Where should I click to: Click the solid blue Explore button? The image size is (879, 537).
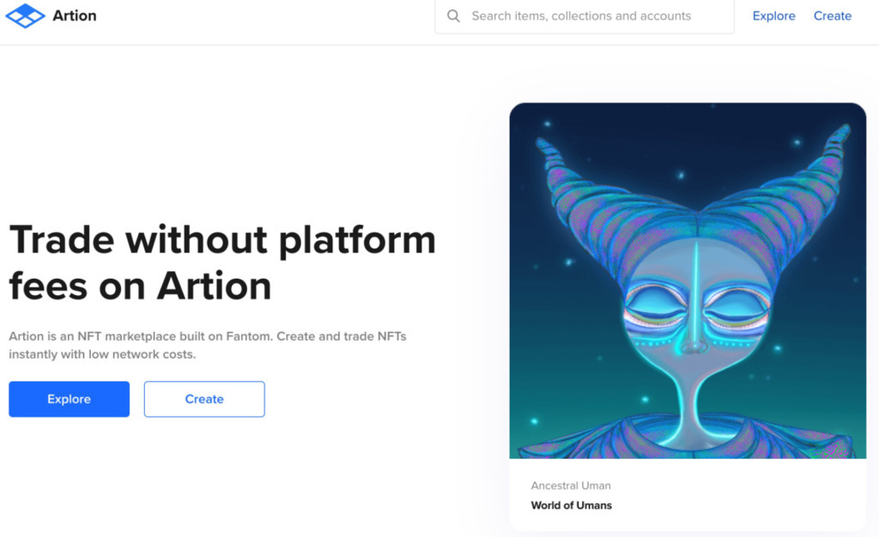click(69, 399)
